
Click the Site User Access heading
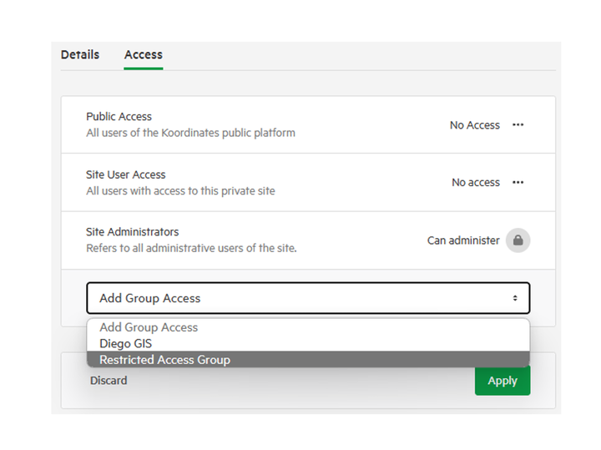click(x=126, y=174)
